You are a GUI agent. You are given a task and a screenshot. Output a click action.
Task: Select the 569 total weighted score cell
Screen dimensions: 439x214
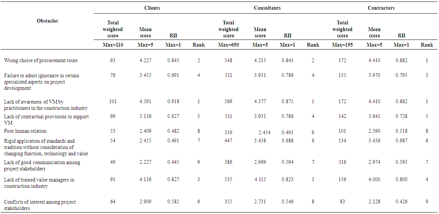click(229, 101)
